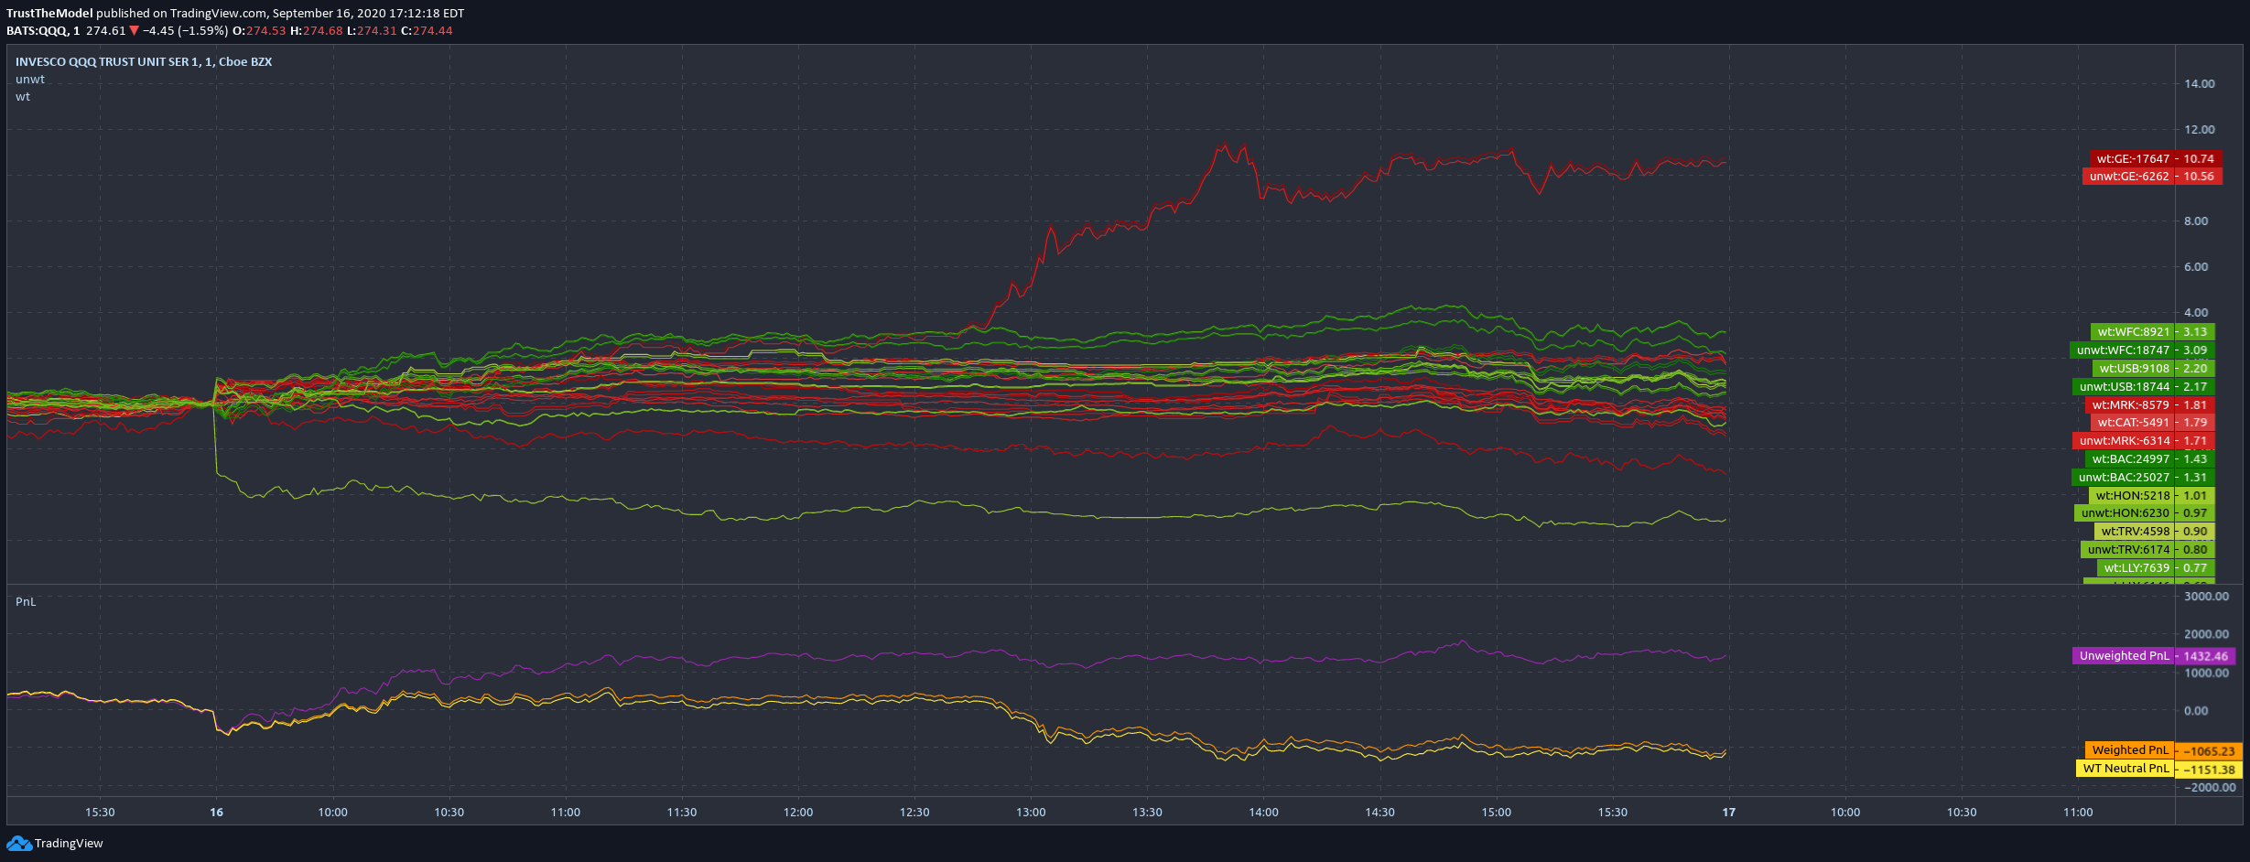Select the wt:CAT:-5491 price label
Screen dimensions: 2250x862
[2133, 423]
